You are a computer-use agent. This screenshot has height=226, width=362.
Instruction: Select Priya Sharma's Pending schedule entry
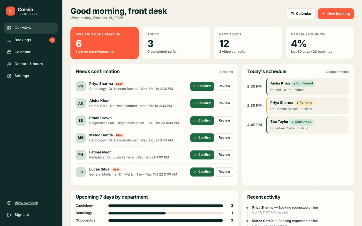307,106
